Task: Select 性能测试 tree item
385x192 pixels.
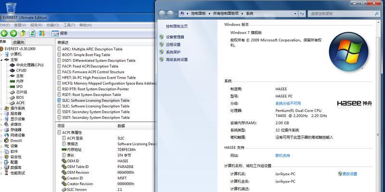Action: [17, 173]
